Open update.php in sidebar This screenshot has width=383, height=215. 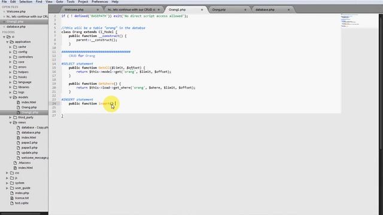pos(29,153)
